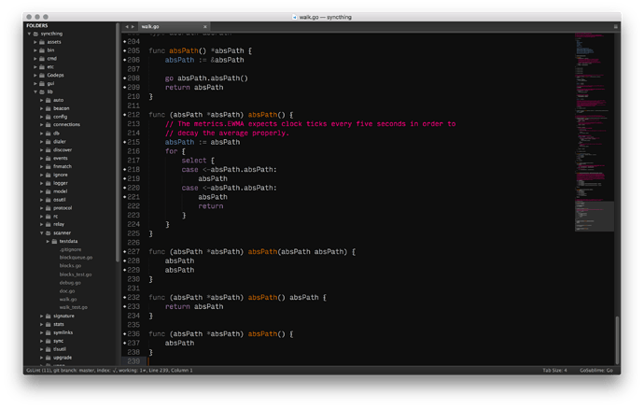Click the syncthing root folder icon

point(35,34)
